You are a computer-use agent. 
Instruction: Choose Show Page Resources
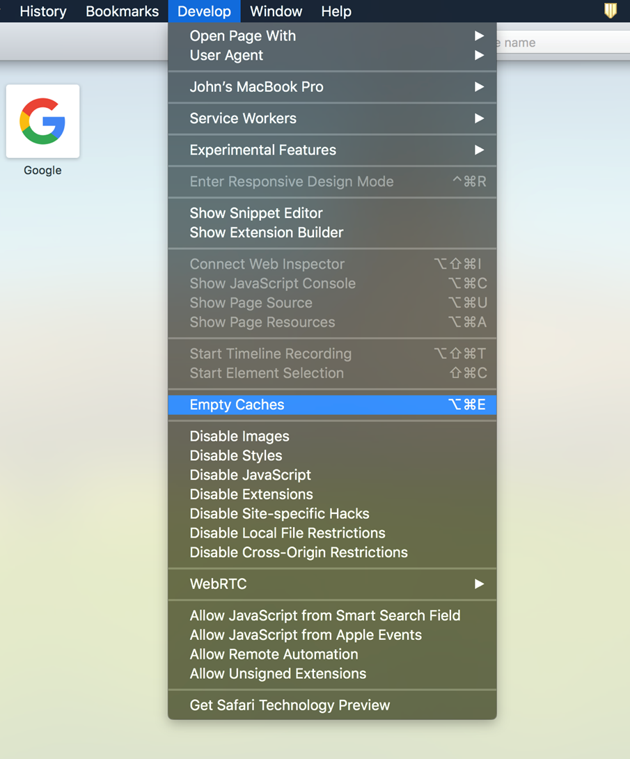click(333, 322)
